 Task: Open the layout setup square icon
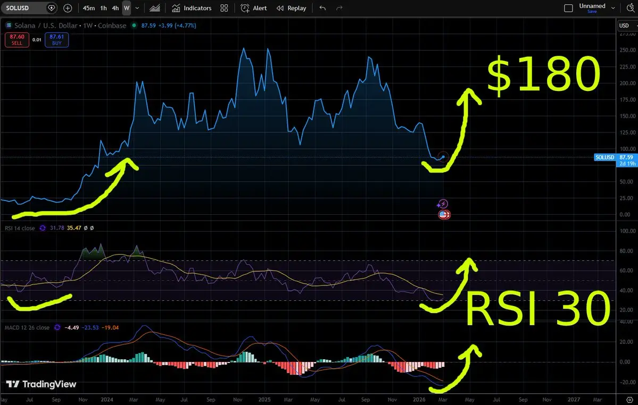[568, 8]
